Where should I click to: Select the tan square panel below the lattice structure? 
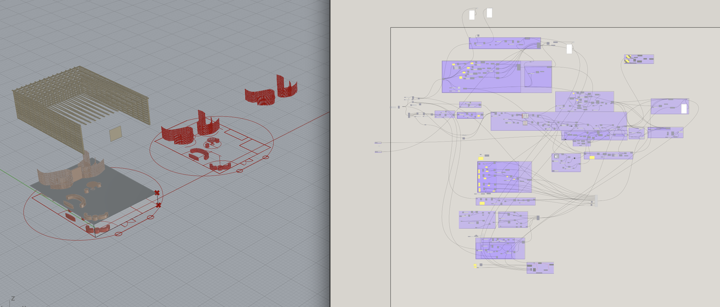point(116,134)
